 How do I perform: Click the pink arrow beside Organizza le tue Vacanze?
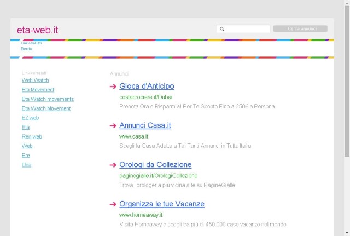point(113,204)
